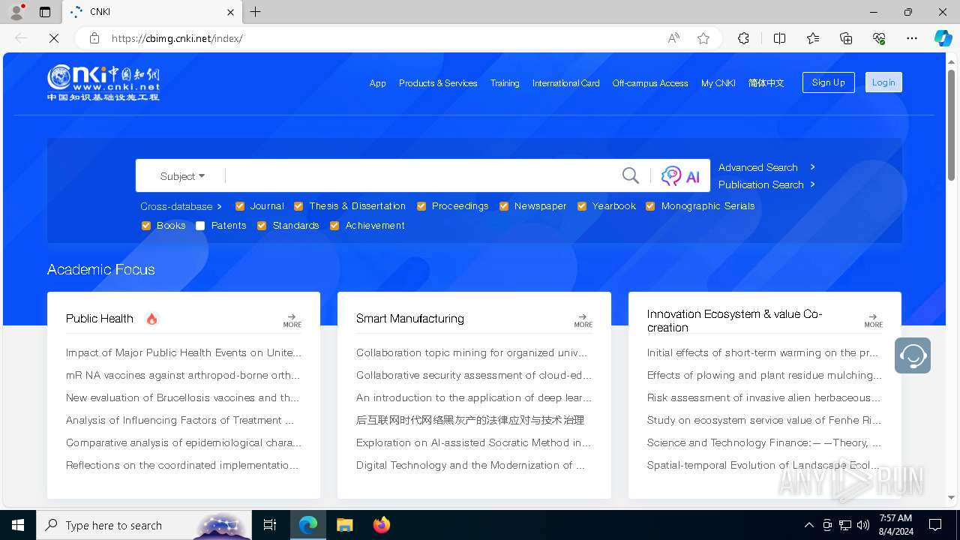Open International Card menu item
The image size is (960, 540).
point(565,83)
